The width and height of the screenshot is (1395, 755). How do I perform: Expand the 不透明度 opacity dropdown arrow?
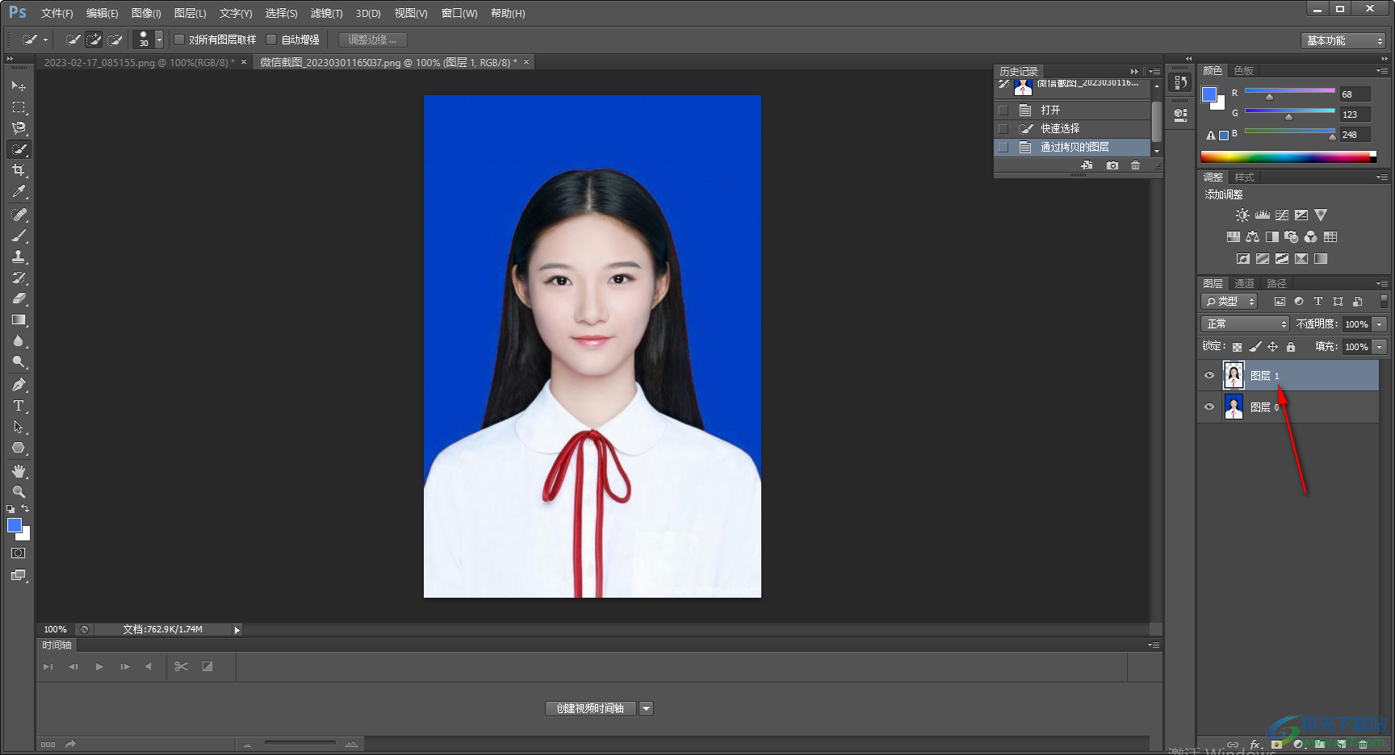[x=1380, y=323]
